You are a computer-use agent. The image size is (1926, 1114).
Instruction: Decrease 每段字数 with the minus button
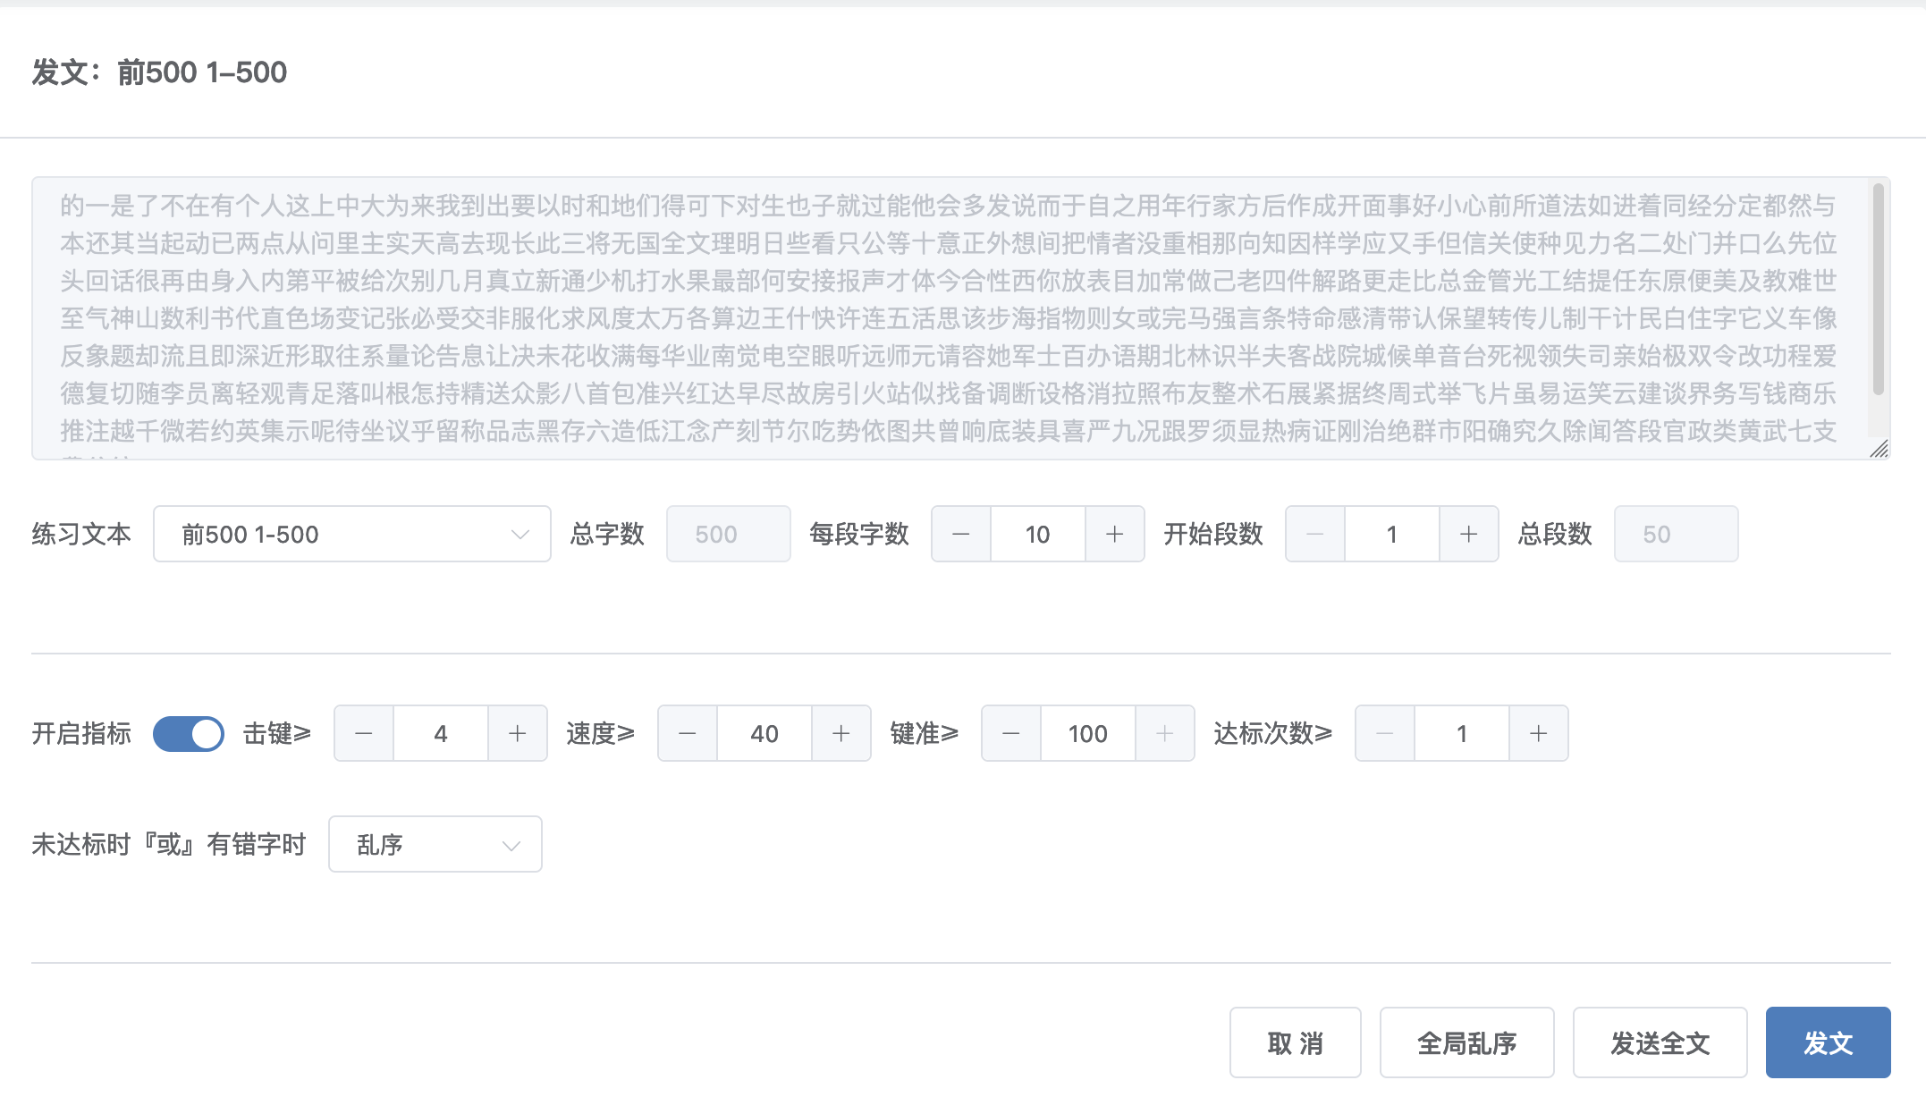(x=961, y=534)
